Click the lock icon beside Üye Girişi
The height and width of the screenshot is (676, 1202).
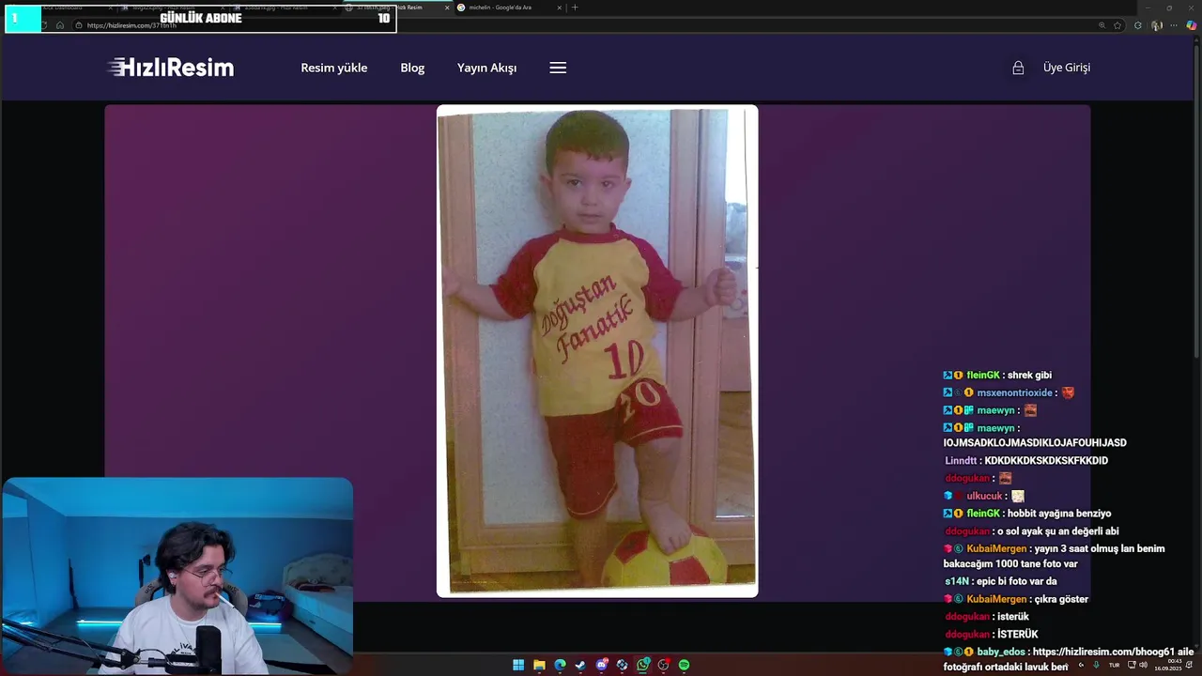pyautogui.click(x=1018, y=68)
